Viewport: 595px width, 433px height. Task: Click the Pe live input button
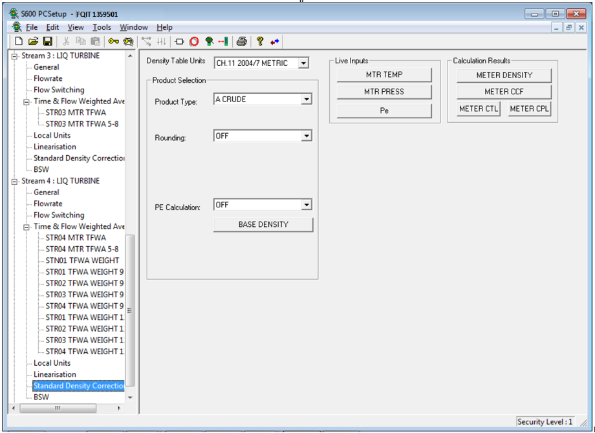click(x=384, y=111)
